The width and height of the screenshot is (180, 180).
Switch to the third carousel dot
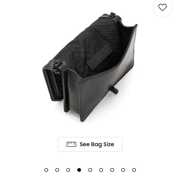(x=68, y=170)
